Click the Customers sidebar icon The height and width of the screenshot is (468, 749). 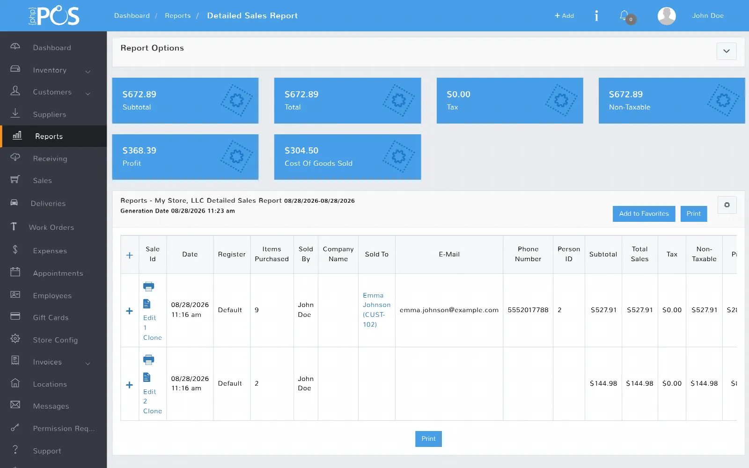[x=15, y=91]
